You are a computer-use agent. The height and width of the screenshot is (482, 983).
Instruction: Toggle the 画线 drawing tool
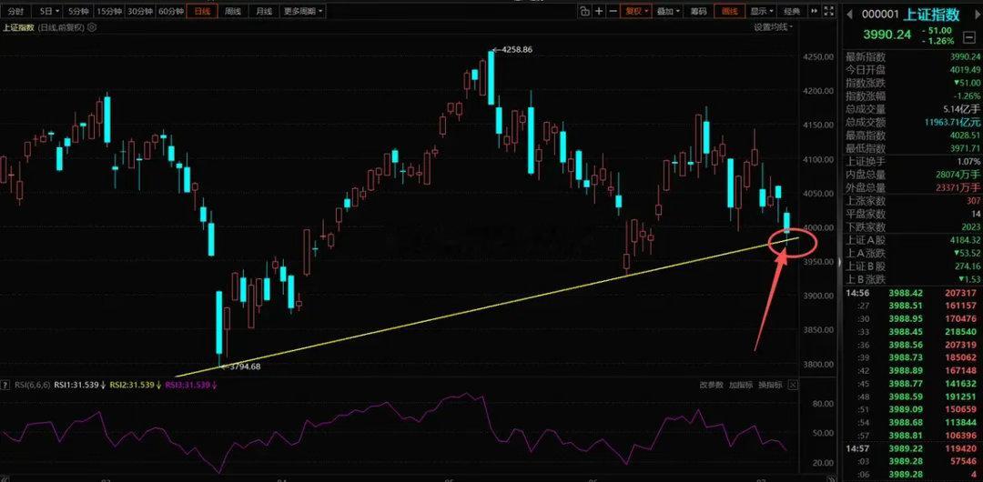point(730,11)
